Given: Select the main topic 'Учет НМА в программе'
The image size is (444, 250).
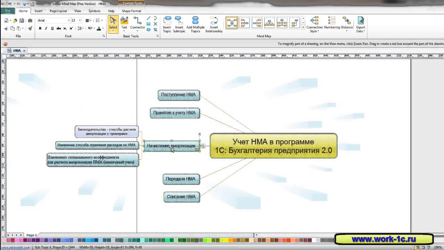Looking at the screenshot, I should (273, 146).
